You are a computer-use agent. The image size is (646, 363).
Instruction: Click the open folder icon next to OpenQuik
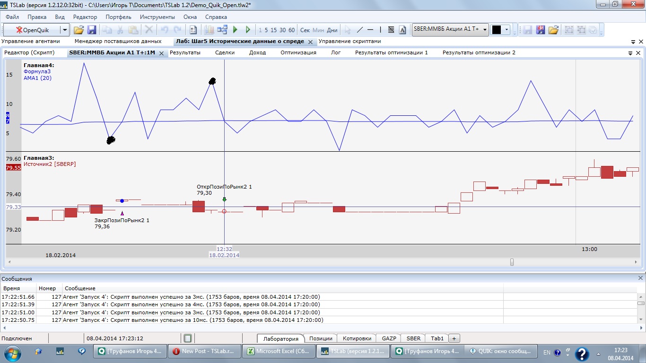pyautogui.click(x=79, y=30)
